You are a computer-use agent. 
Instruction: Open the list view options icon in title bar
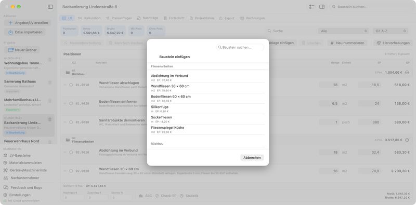click(311, 7)
